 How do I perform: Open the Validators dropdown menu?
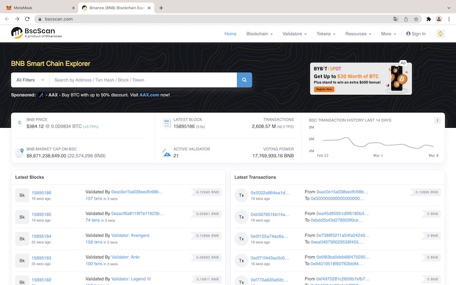coord(294,34)
